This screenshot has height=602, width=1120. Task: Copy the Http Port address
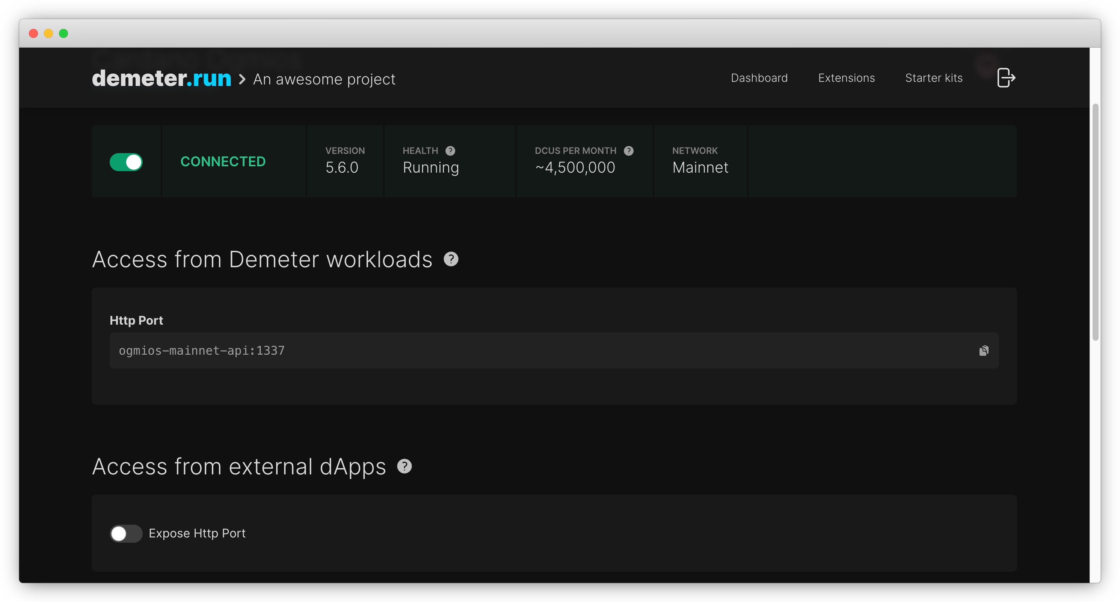[984, 351]
